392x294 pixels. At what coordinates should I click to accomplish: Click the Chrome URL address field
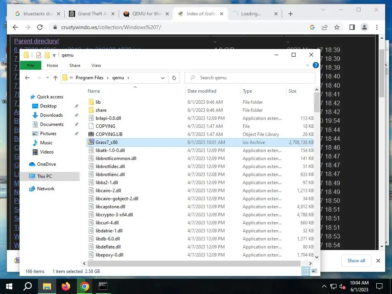(x=179, y=27)
